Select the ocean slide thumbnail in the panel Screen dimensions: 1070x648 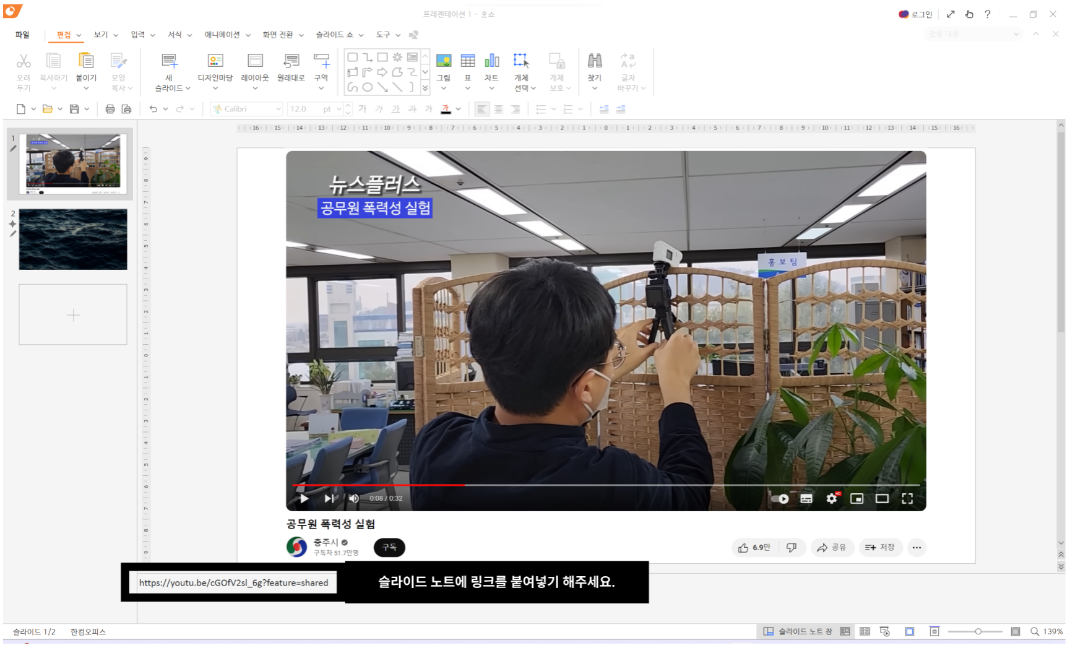tap(72, 239)
